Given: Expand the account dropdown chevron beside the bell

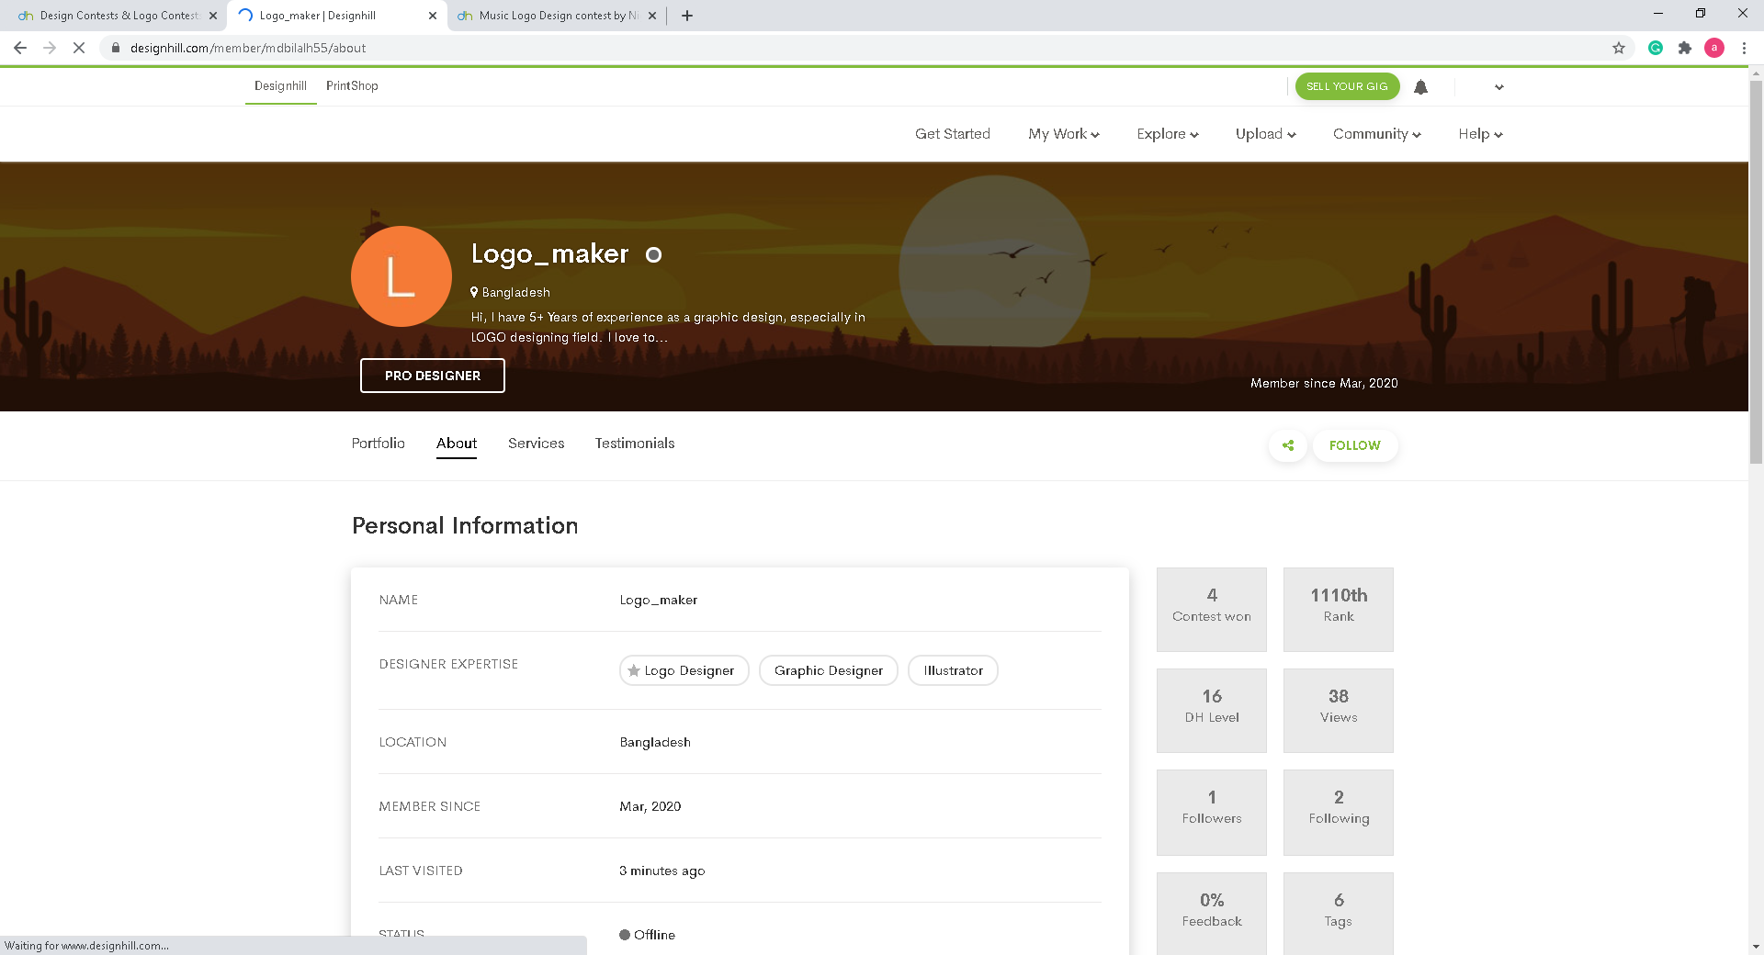Looking at the screenshot, I should pyautogui.click(x=1499, y=87).
